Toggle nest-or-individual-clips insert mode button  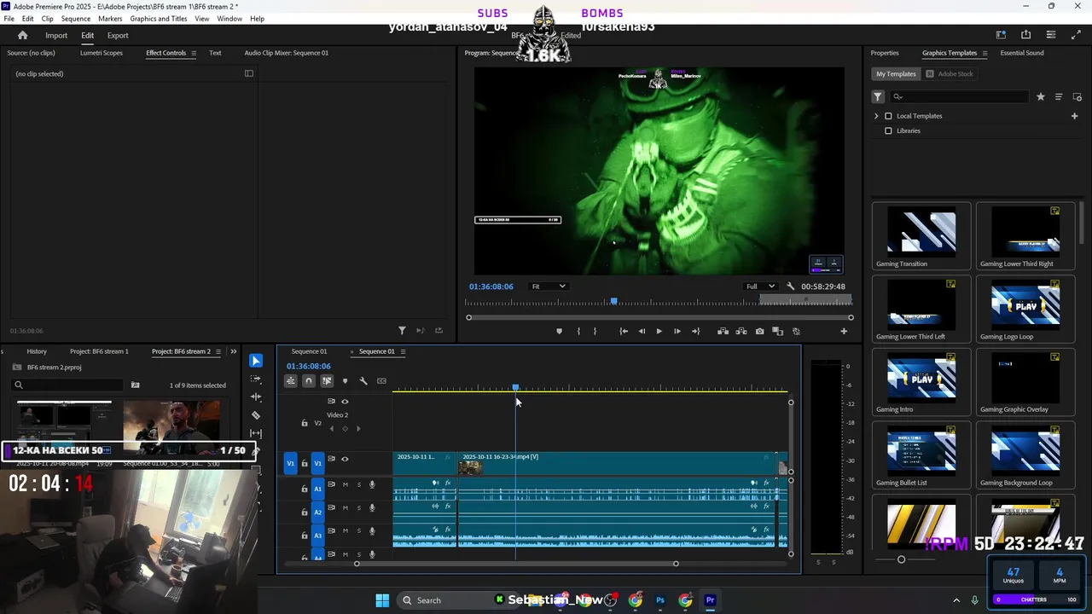tap(291, 381)
